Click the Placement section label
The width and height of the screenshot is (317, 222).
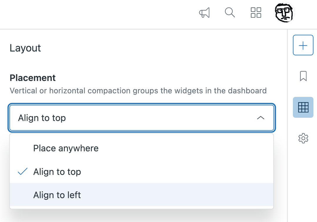point(33,78)
